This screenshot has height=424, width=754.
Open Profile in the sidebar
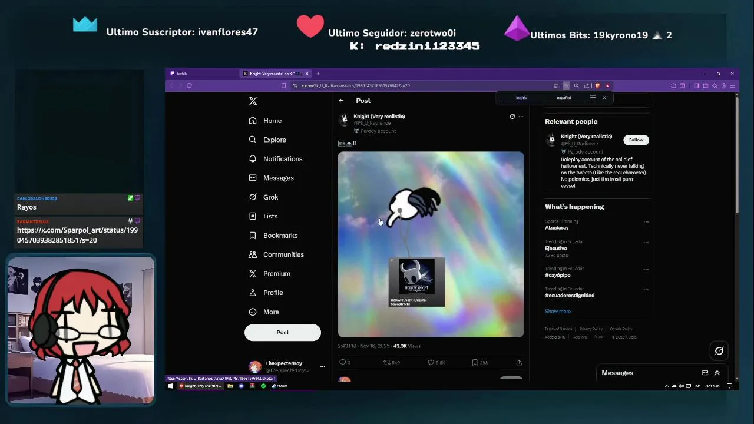click(x=266, y=293)
